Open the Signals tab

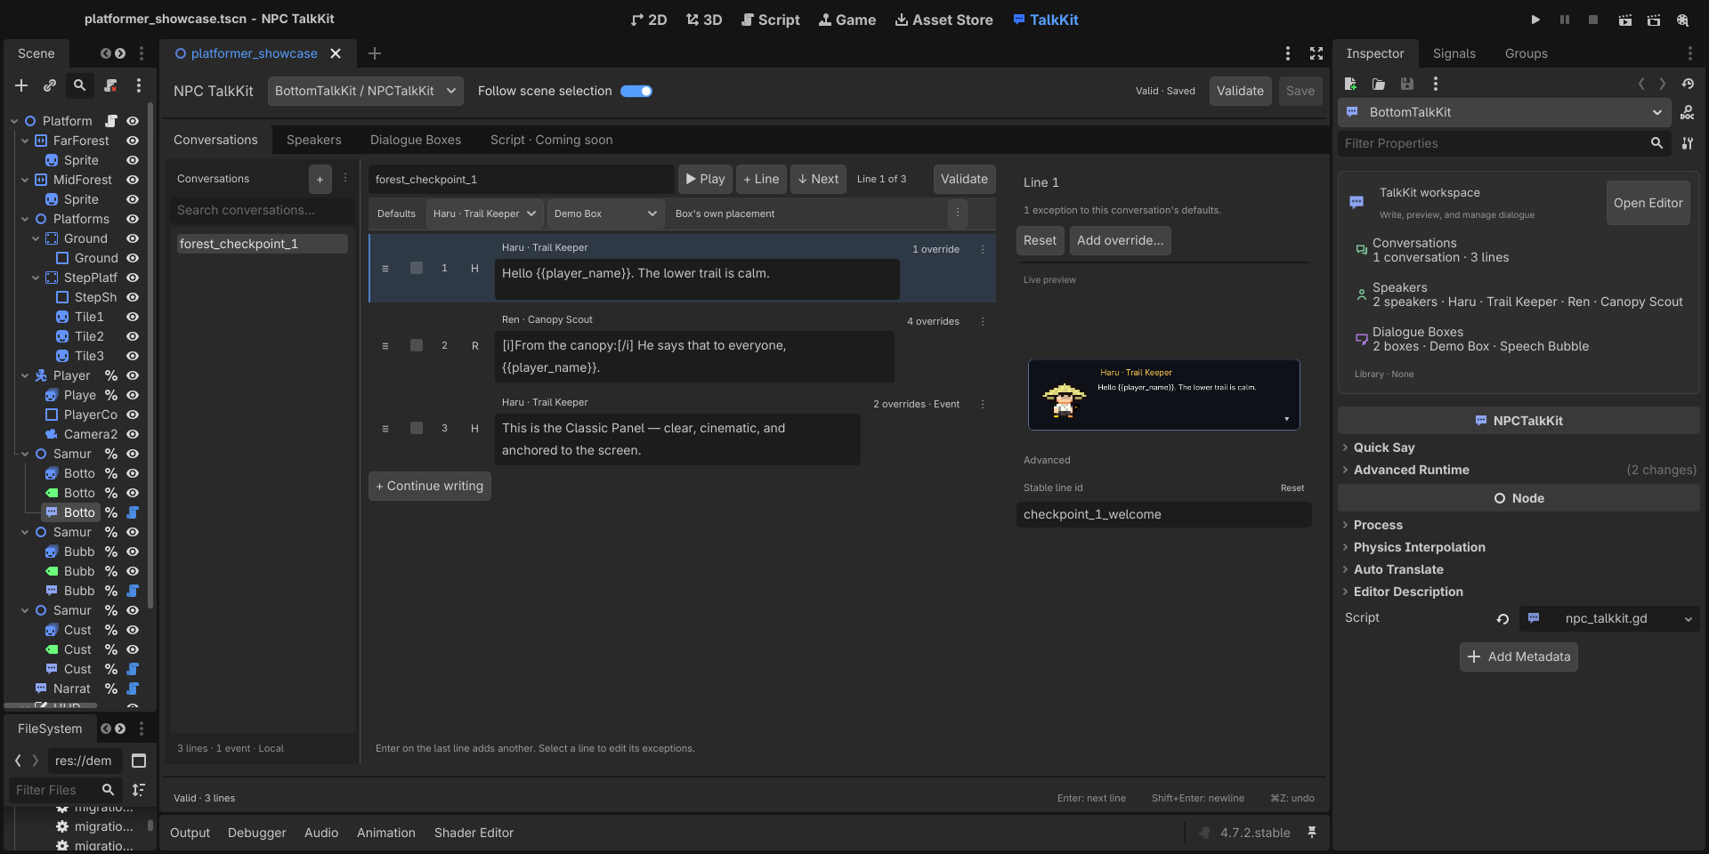[x=1454, y=53]
